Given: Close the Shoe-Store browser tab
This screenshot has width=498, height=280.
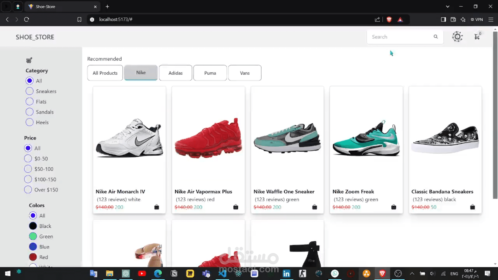Looking at the screenshot, I should tap(95, 7).
